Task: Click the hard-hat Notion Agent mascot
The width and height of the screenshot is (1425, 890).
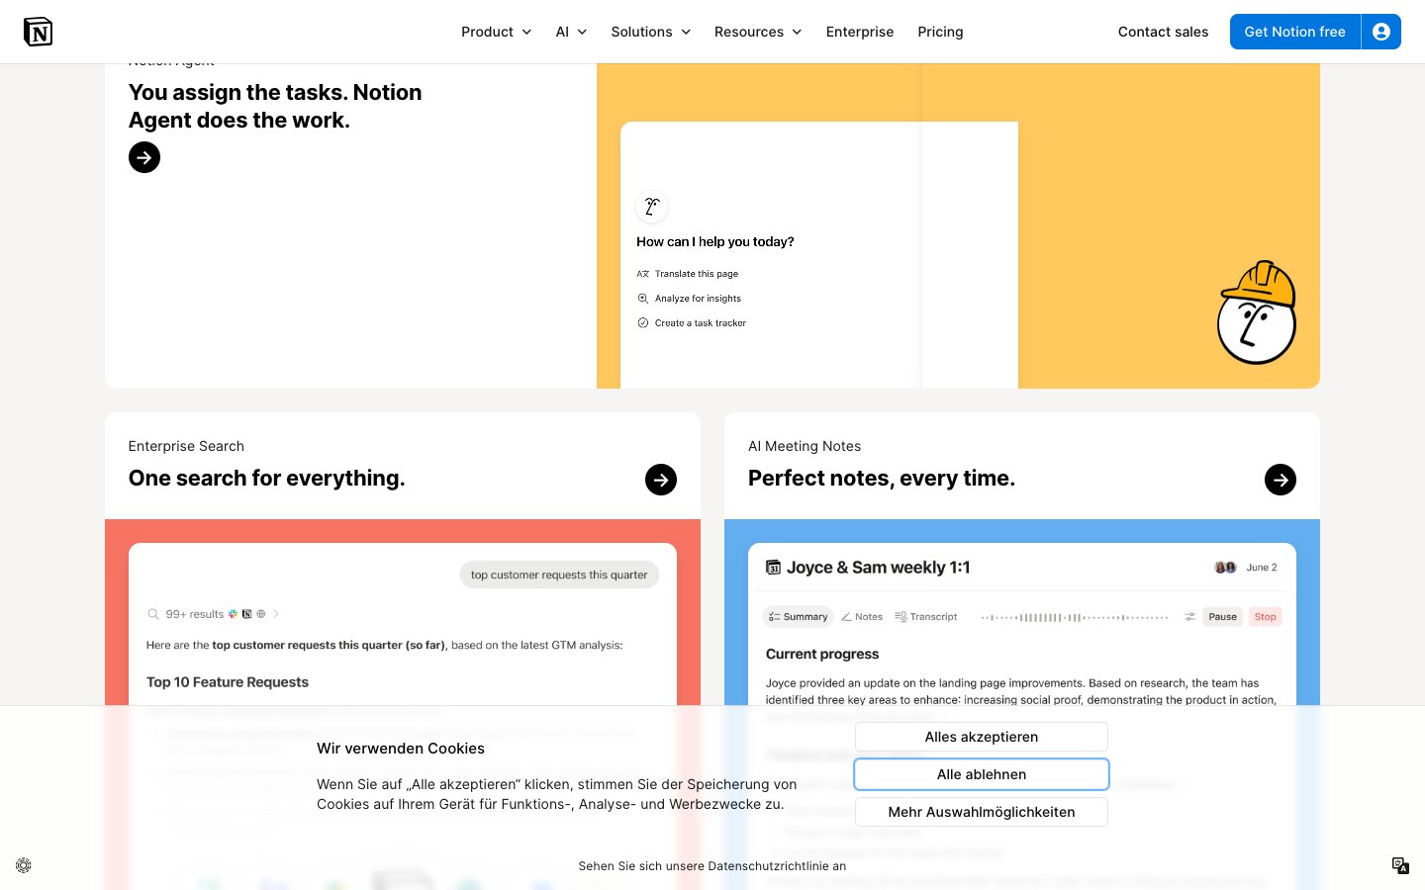Action: point(1257,313)
